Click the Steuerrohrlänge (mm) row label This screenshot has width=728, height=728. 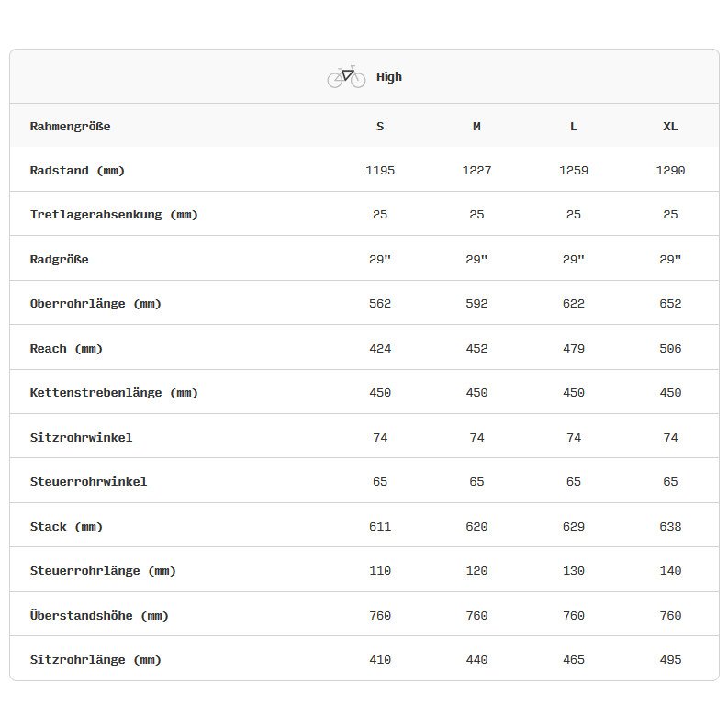(103, 571)
